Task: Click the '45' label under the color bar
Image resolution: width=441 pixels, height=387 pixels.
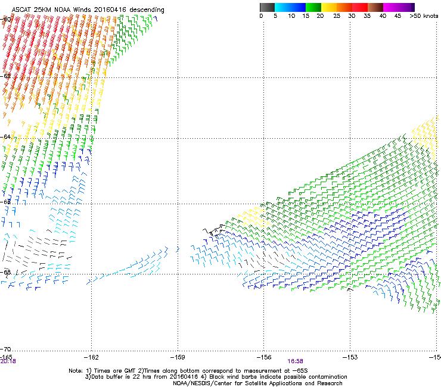Action: 397,16
